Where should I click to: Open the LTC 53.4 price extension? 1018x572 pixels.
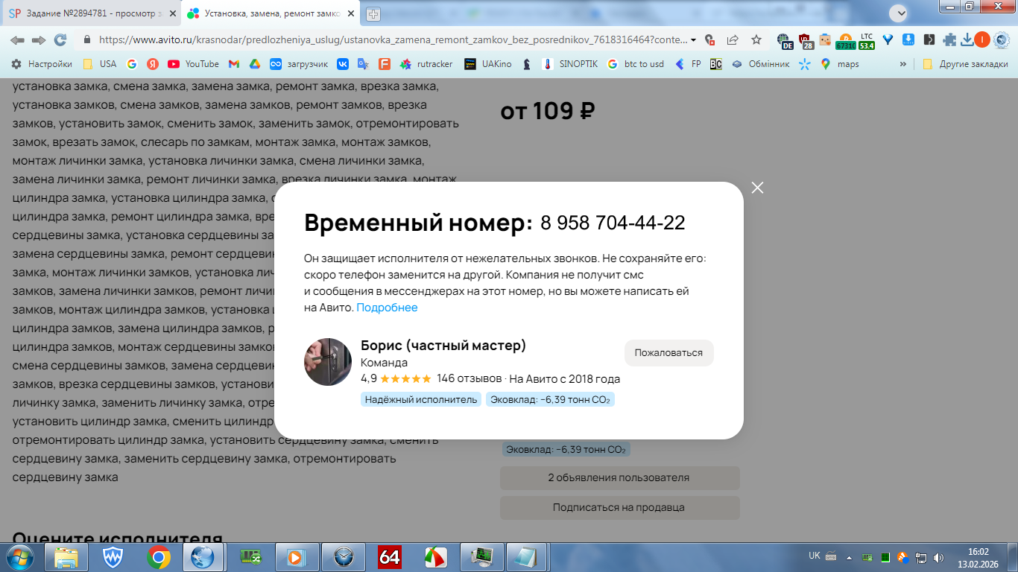(867, 41)
